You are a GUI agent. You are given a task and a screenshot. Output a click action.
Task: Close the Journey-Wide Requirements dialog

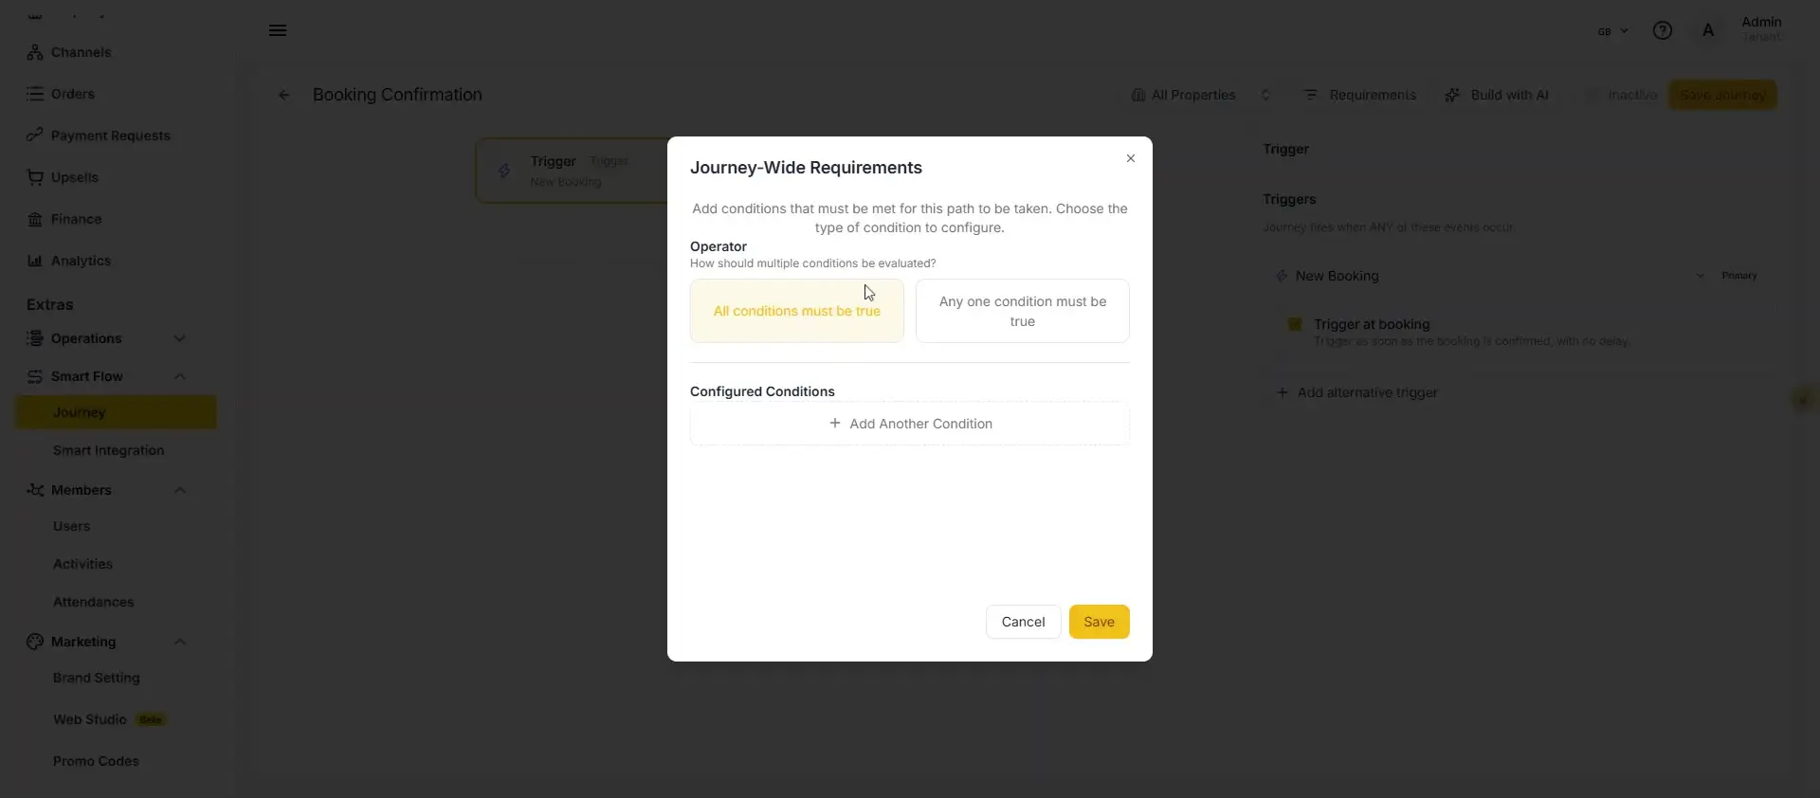tap(1130, 158)
